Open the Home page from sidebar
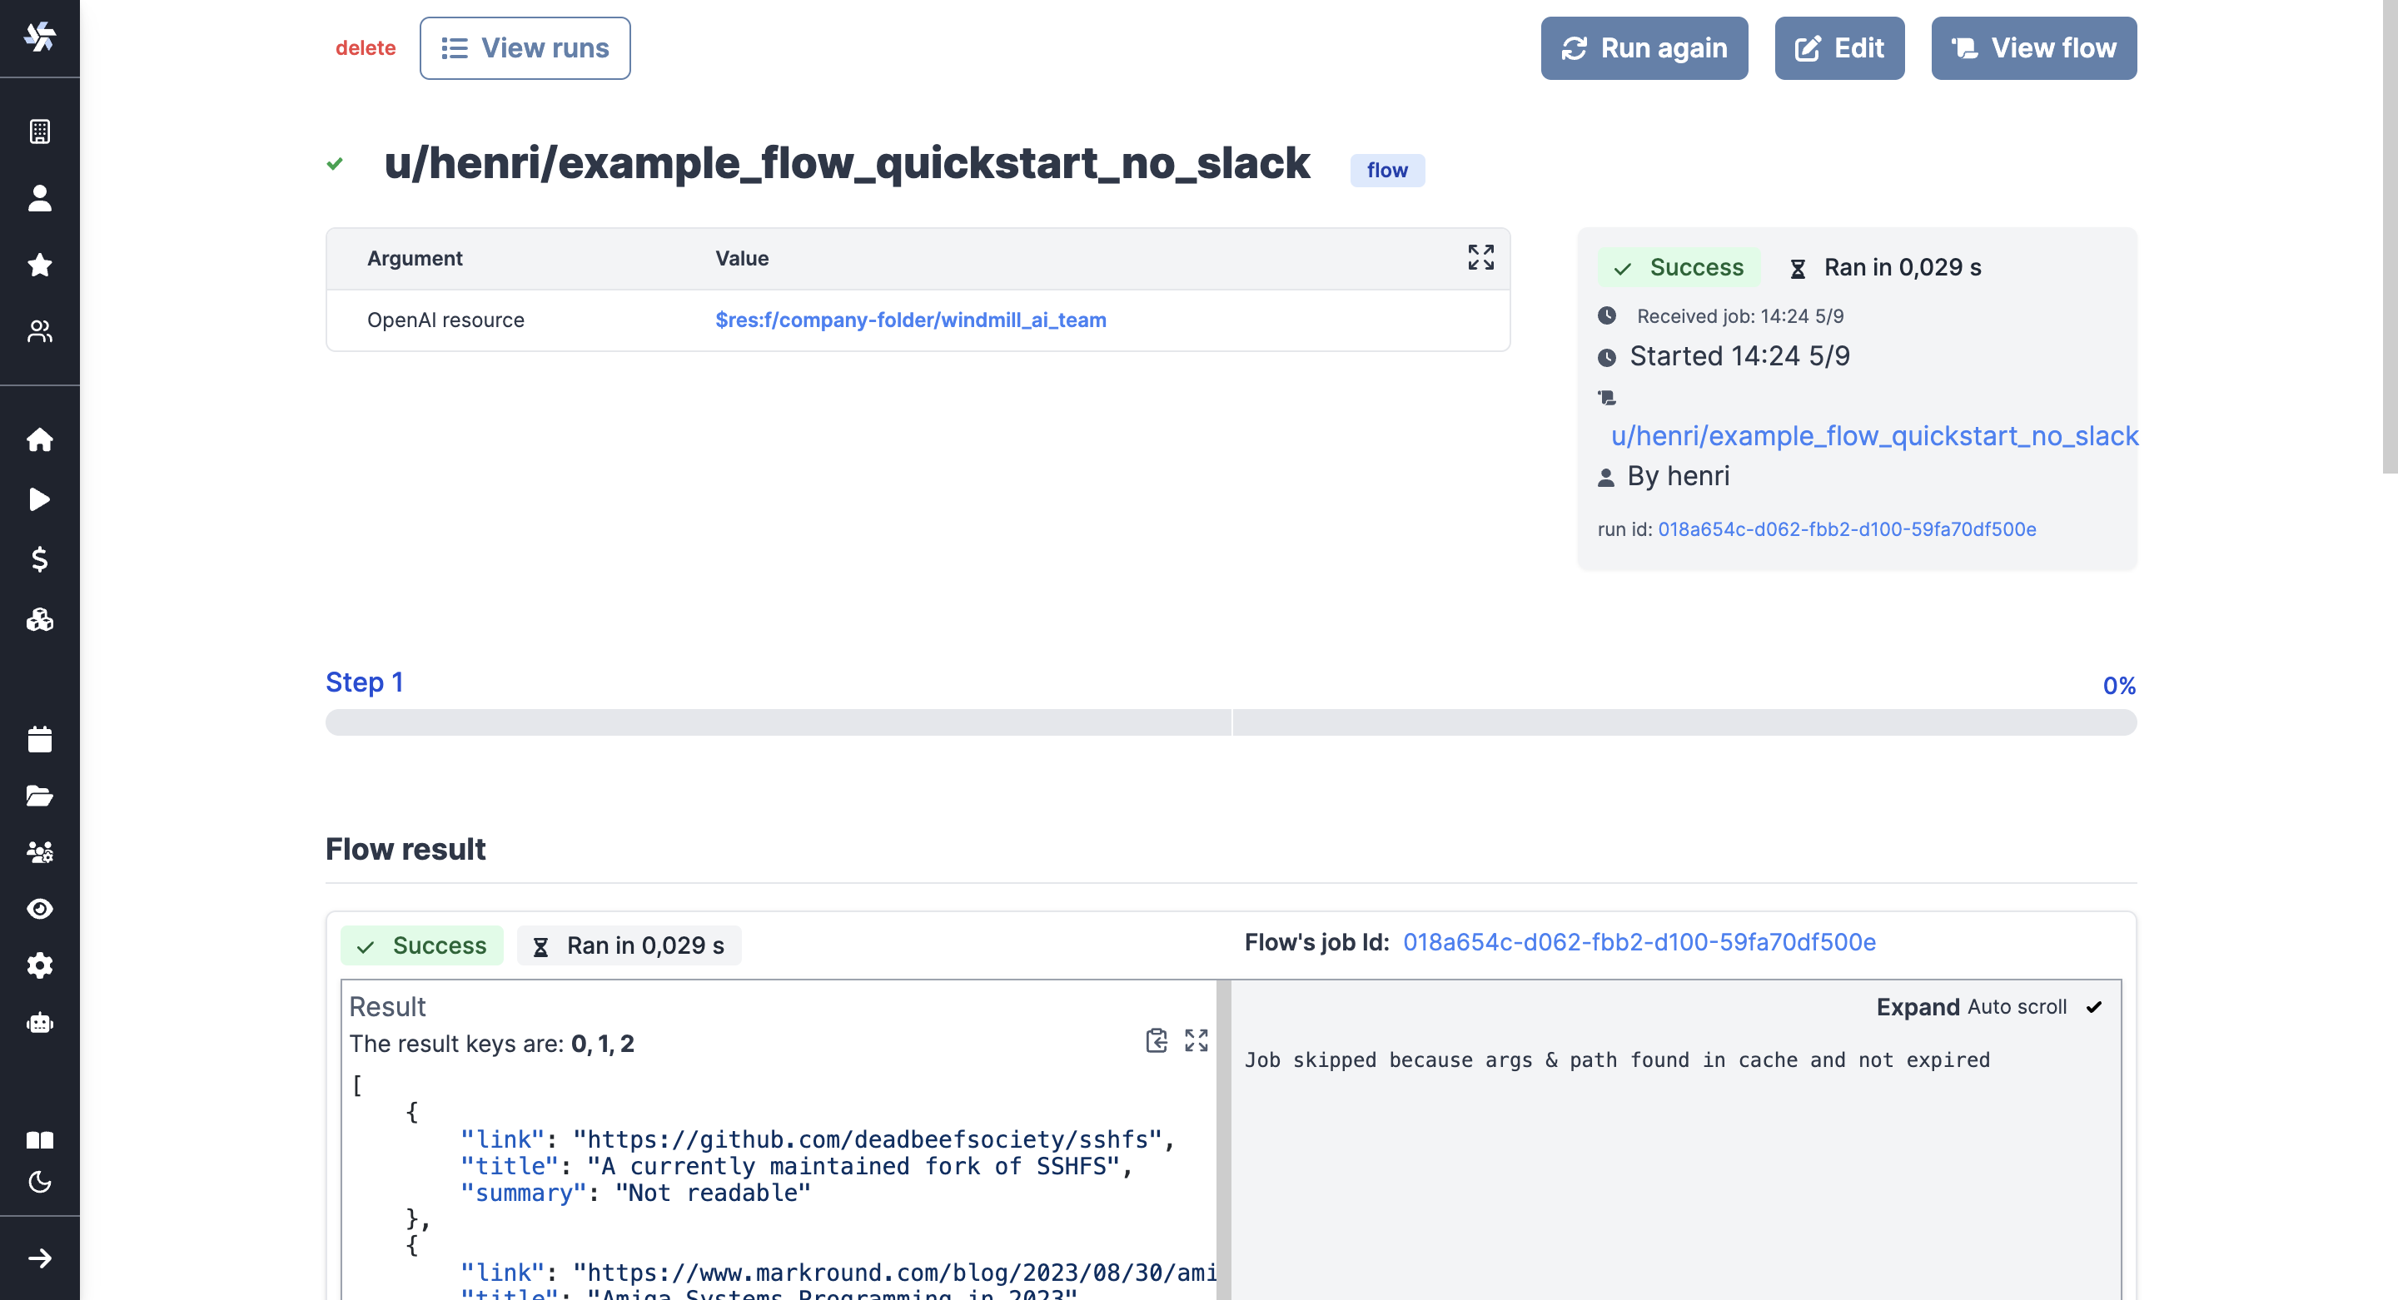The image size is (2398, 1300). click(39, 439)
